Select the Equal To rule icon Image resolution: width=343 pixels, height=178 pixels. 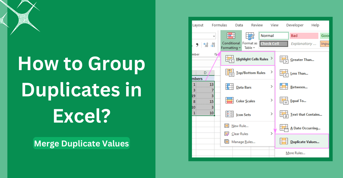point(284,100)
